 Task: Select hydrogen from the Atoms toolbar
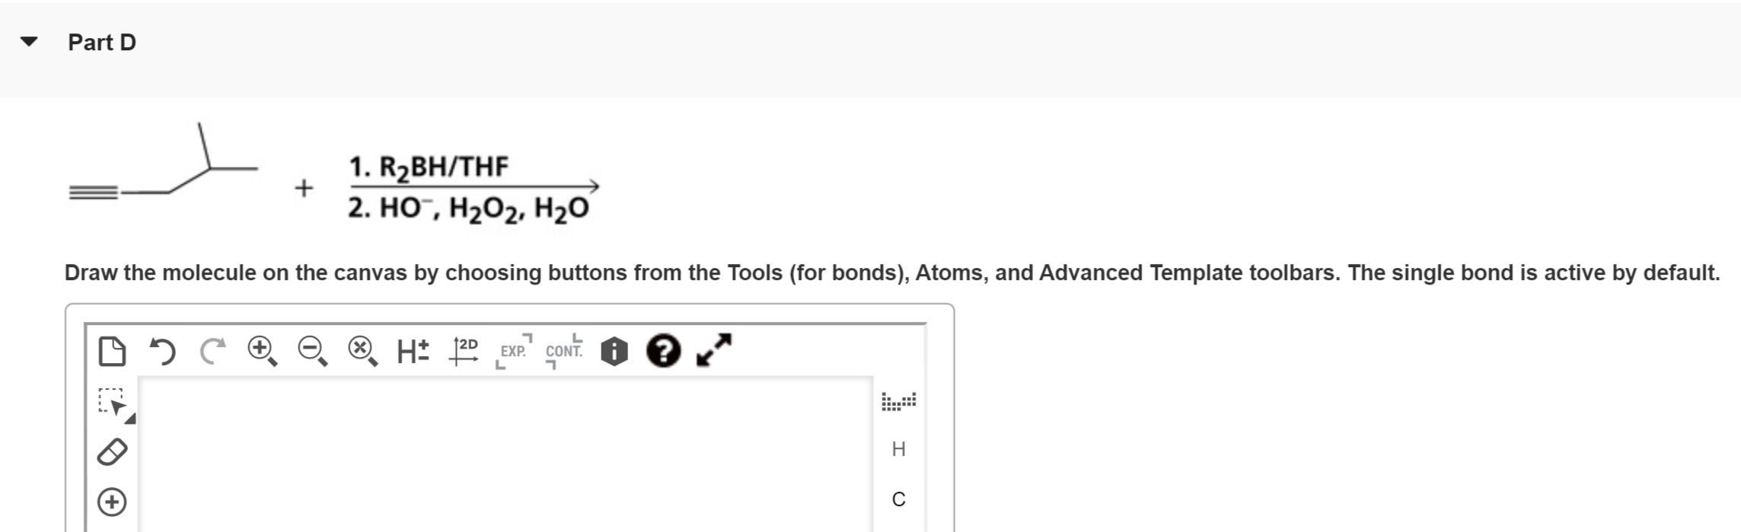[898, 450]
